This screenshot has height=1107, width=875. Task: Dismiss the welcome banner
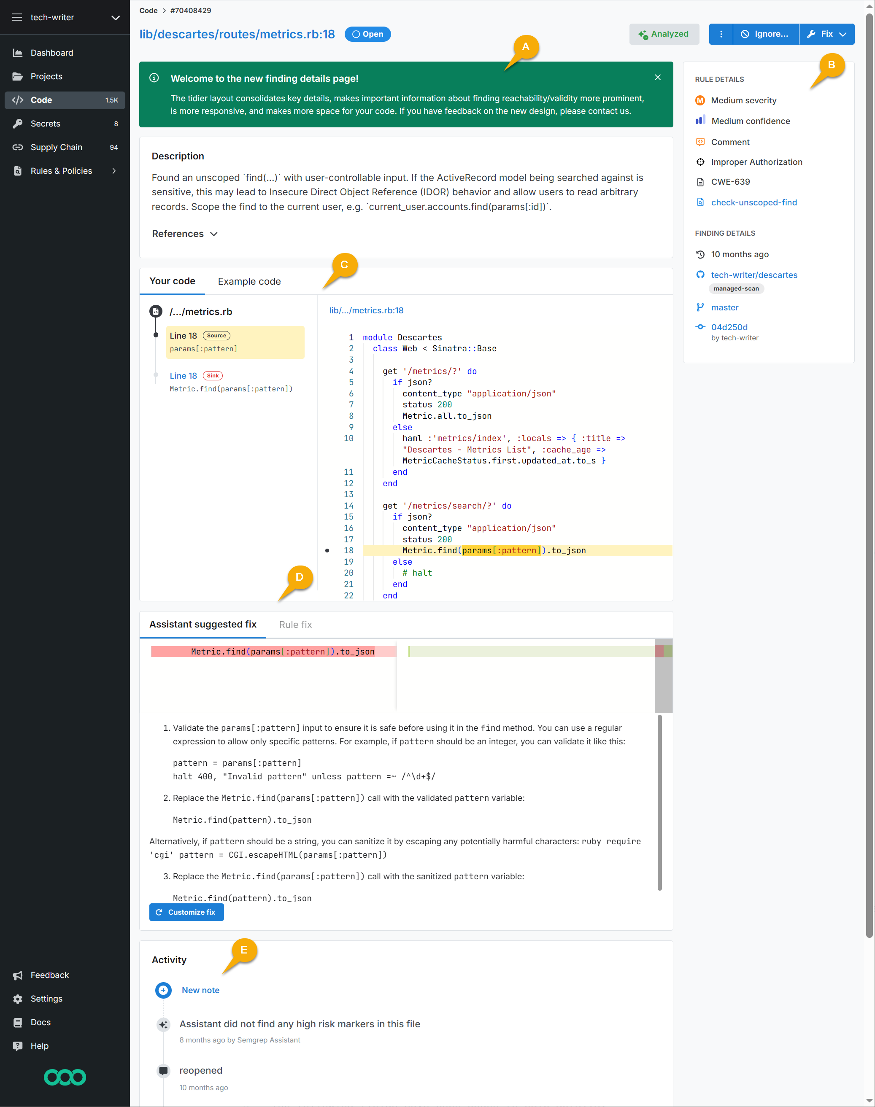coord(657,77)
